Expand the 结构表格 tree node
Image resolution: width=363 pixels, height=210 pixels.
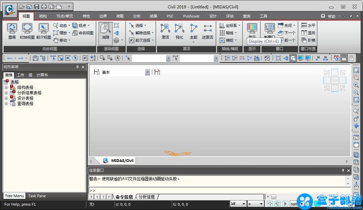pos(6,87)
